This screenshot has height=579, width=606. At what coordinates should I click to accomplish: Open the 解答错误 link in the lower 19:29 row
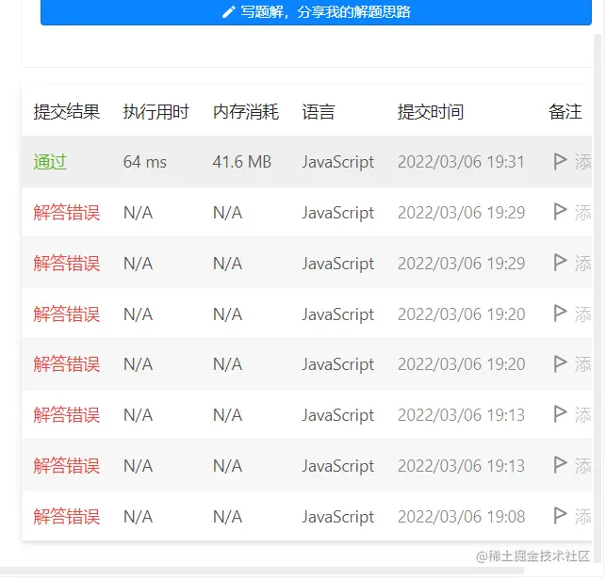click(67, 264)
